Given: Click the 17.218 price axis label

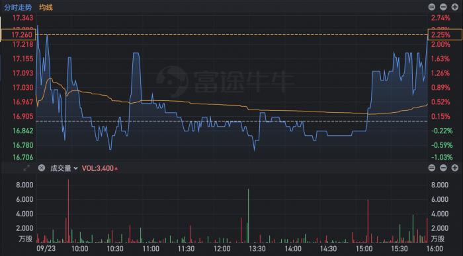Looking at the screenshot, I should point(22,44).
